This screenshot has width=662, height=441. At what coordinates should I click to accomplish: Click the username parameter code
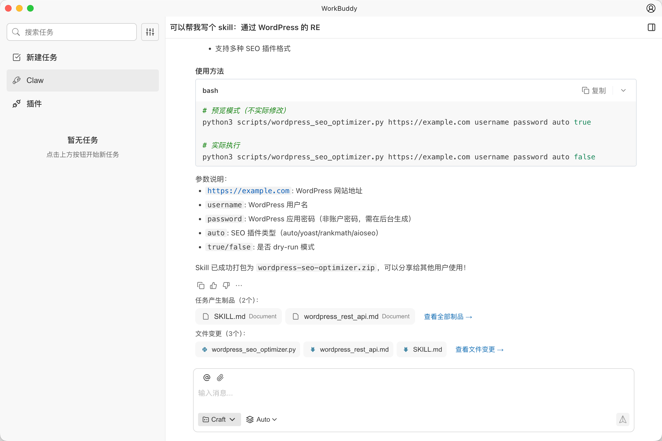[225, 205]
